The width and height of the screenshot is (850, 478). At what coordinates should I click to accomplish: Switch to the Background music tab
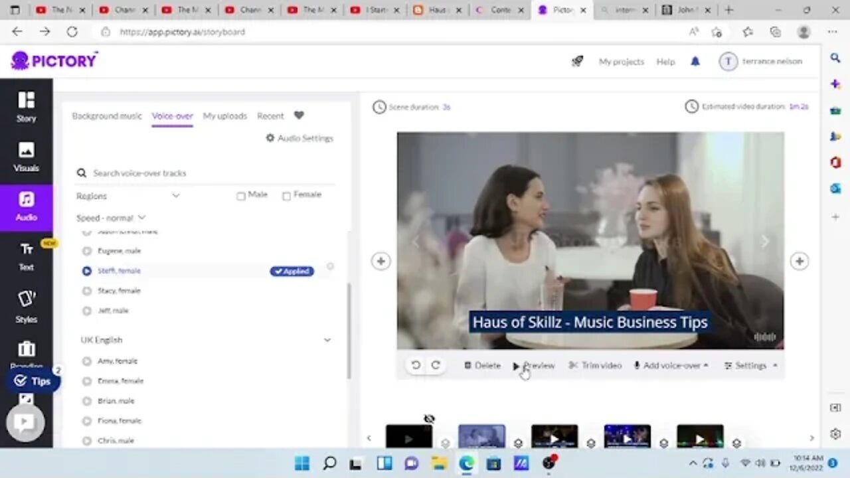point(107,116)
